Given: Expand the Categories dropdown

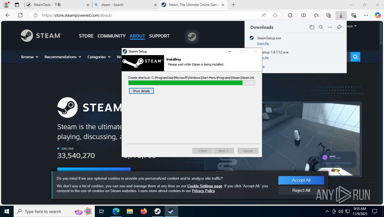Looking at the screenshot, I should (x=99, y=57).
